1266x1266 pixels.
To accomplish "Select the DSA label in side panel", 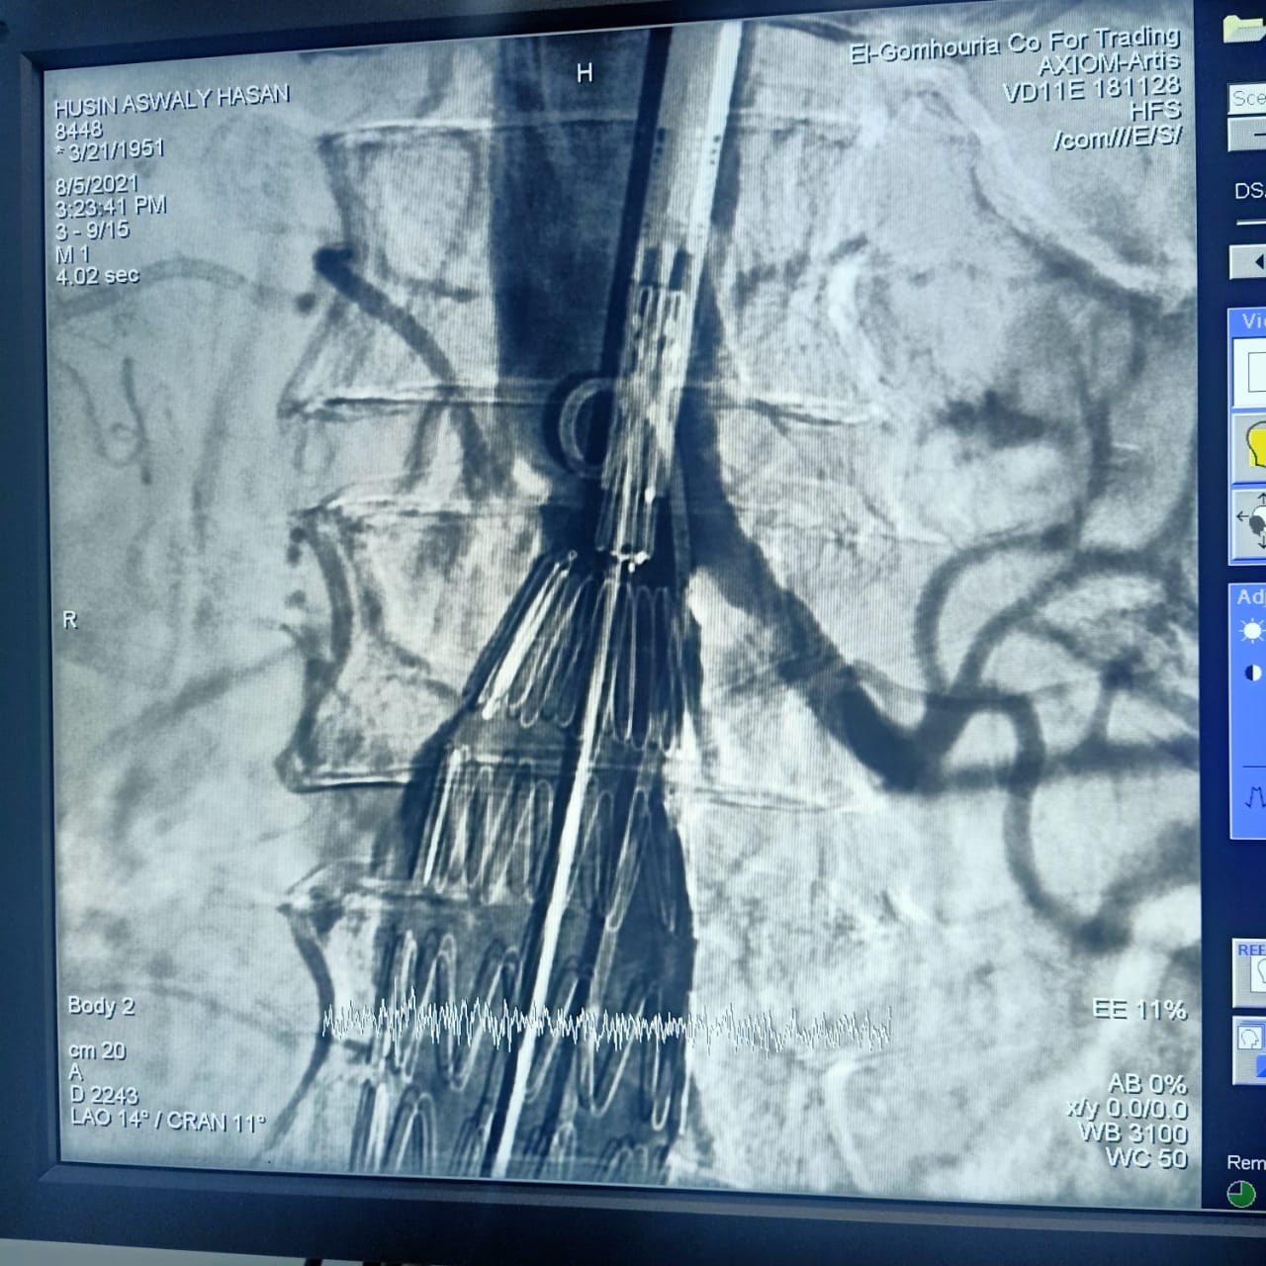I will pyautogui.click(x=1249, y=191).
